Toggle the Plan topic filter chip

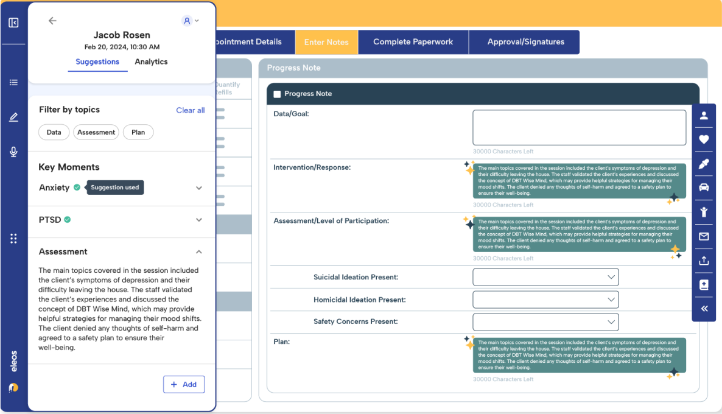(x=138, y=132)
